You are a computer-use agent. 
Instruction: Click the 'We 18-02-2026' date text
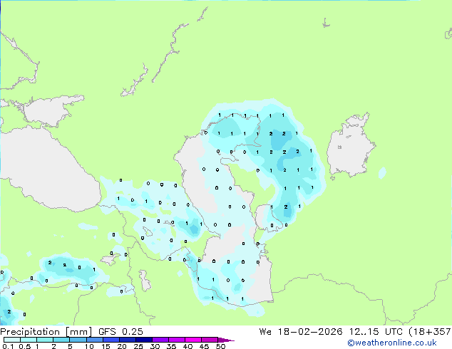coord(301,332)
